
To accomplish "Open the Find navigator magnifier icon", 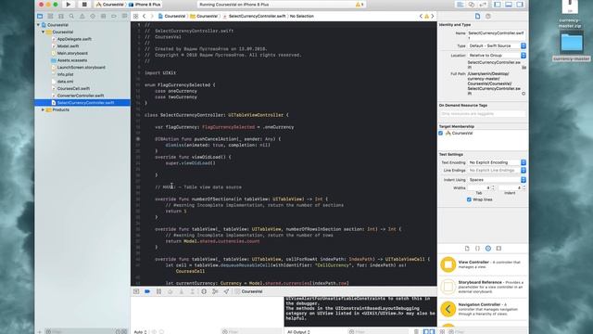I will point(71,17).
